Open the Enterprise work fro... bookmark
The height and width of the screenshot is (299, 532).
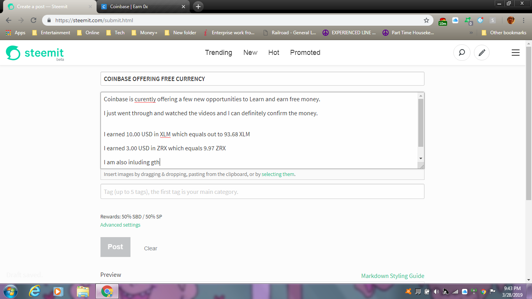pos(229,33)
